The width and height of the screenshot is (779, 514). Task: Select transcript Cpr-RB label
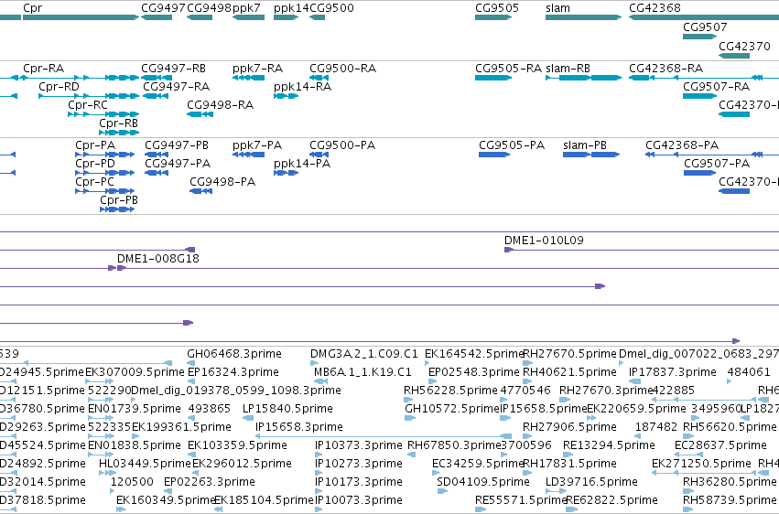point(119,123)
